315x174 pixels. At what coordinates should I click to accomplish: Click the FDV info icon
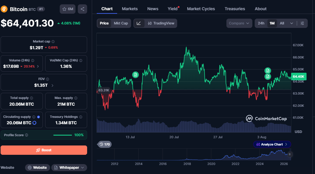(x=47, y=79)
